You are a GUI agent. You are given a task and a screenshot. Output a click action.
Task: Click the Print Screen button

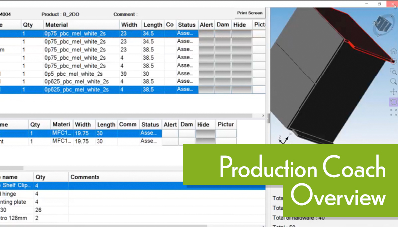250,13
